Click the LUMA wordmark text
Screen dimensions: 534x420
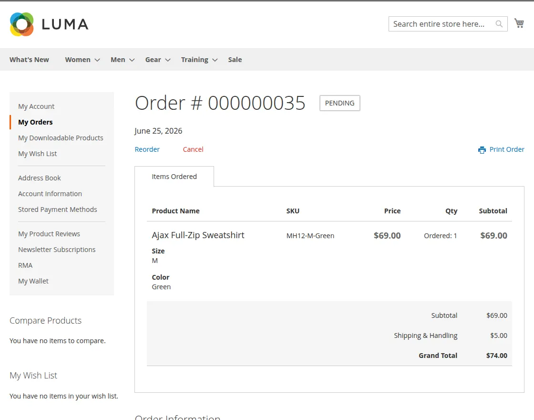click(65, 24)
